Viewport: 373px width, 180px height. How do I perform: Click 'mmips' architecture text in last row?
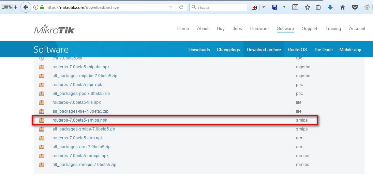click(302, 165)
